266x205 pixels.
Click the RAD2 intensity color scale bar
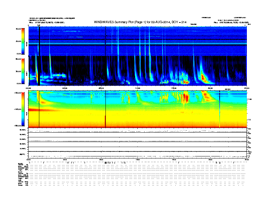23,41
